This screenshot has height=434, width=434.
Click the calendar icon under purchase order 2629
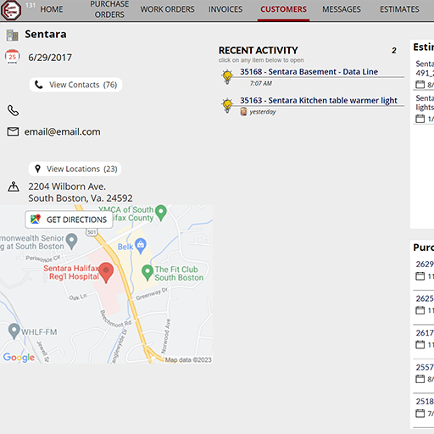click(x=420, y=276)
